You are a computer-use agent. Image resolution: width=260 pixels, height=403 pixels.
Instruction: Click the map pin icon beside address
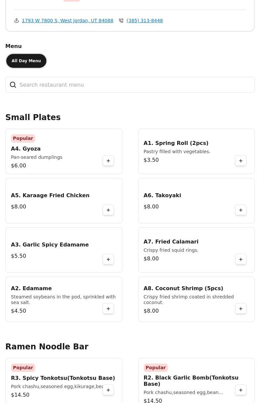point(17,21)
